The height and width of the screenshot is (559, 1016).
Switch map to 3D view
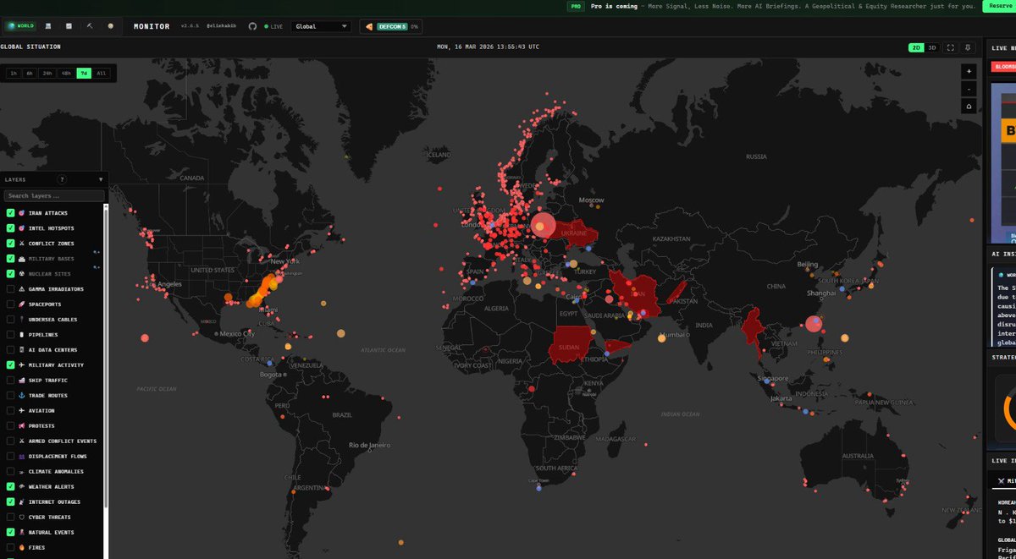click(x=931, y=48)
